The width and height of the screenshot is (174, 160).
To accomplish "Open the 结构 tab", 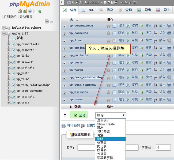I will click(69, 10).
